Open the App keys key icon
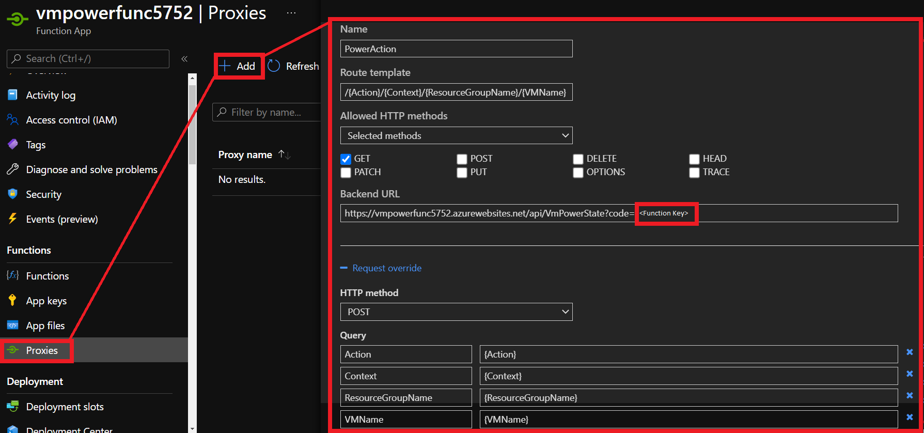Image resolution: width=924 pixels, height=433 pixels. coord(12,300)
